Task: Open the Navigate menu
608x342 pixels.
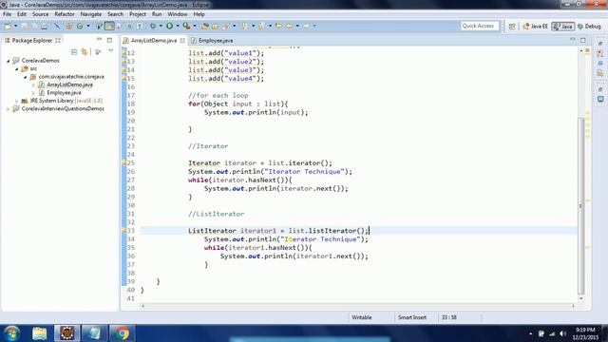Action: pyautogui.click(x=91, y=14)
